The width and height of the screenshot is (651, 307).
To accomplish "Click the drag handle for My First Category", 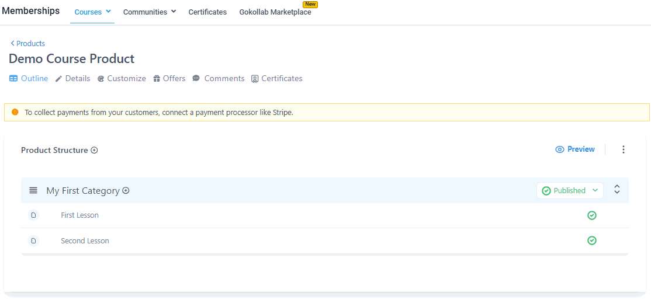I will (x=33, y=191).
